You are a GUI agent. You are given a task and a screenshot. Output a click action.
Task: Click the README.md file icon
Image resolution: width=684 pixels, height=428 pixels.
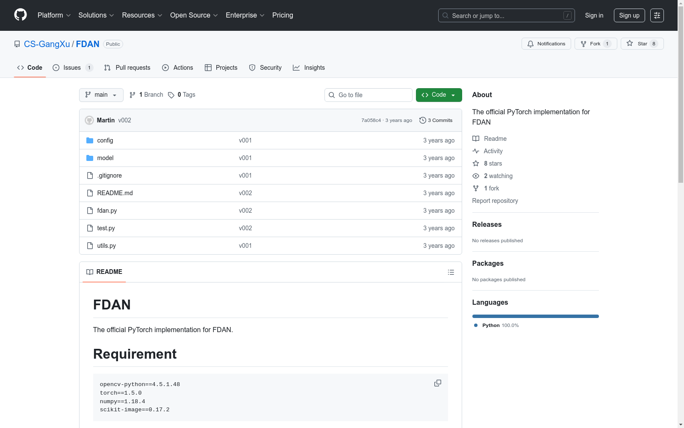90,193
